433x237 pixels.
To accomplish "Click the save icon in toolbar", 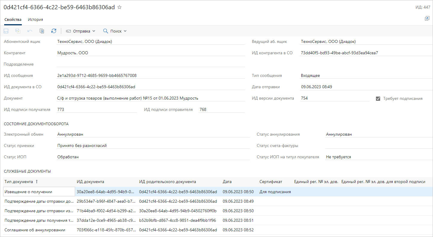I will coord(6,31).
